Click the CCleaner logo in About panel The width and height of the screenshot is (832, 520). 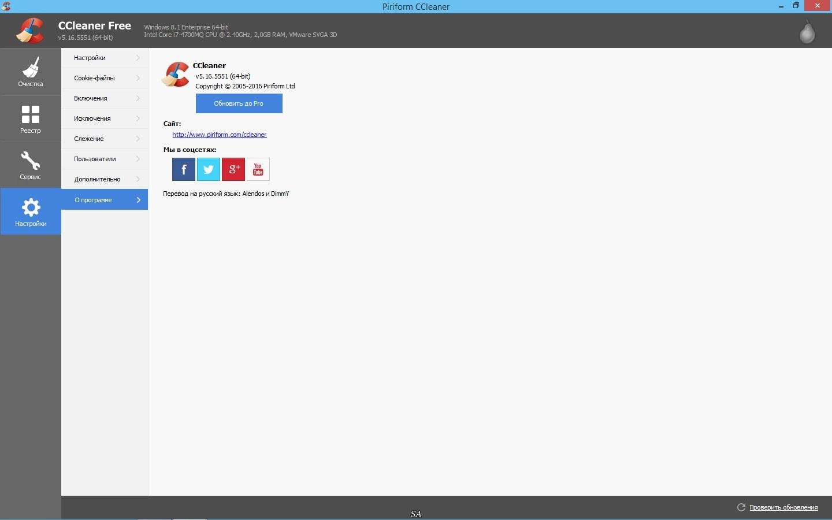[176, 75]
